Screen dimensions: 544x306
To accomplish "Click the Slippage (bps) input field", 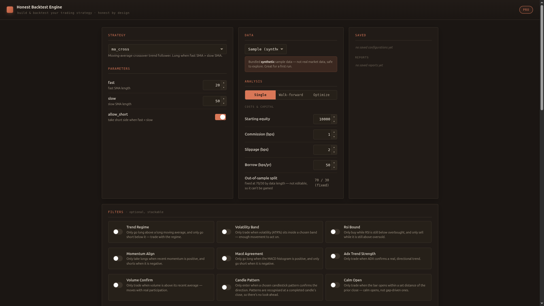I will click(322, 150).
